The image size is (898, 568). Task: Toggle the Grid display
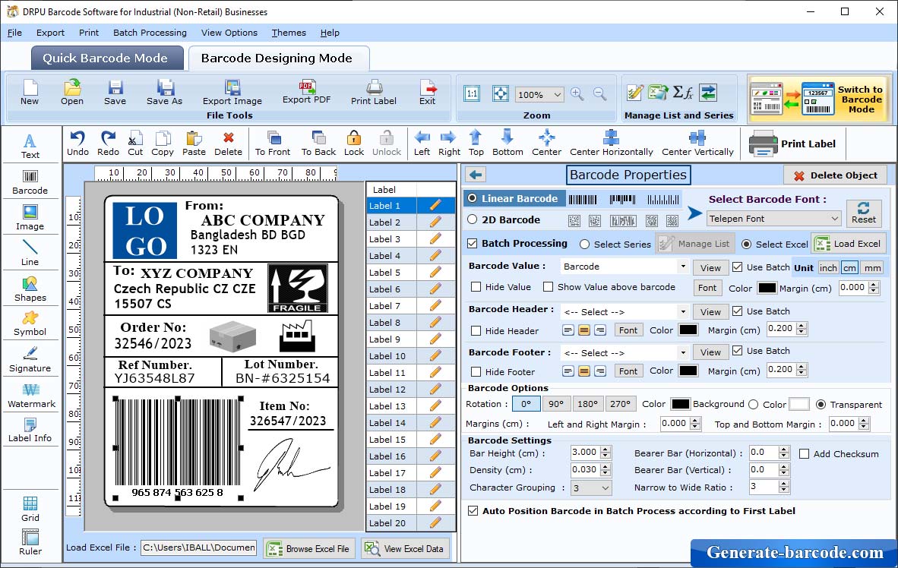tap(30, 509)
